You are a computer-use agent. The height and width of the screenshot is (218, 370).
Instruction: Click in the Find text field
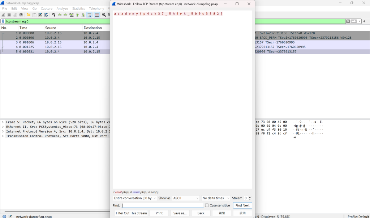(x=163, y=205)
